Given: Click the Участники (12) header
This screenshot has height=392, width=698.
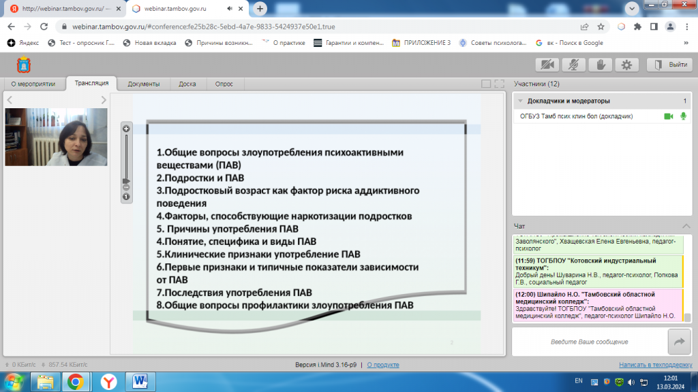Looking at the screenshot, I should (x=536, y=84).
